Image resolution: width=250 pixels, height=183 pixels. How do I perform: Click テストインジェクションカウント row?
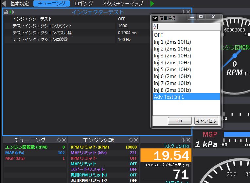point(60,26)
